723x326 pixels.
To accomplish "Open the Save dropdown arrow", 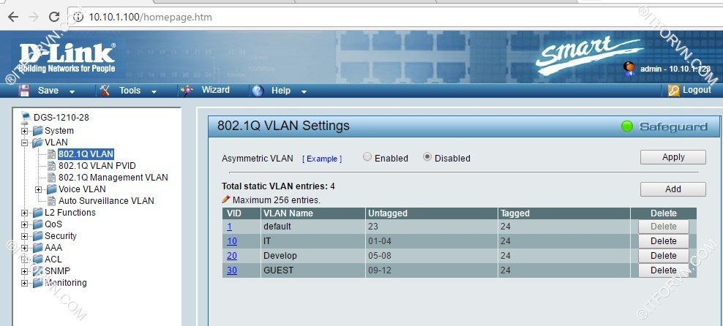I will pyautogui.click(x=72, y=91).
